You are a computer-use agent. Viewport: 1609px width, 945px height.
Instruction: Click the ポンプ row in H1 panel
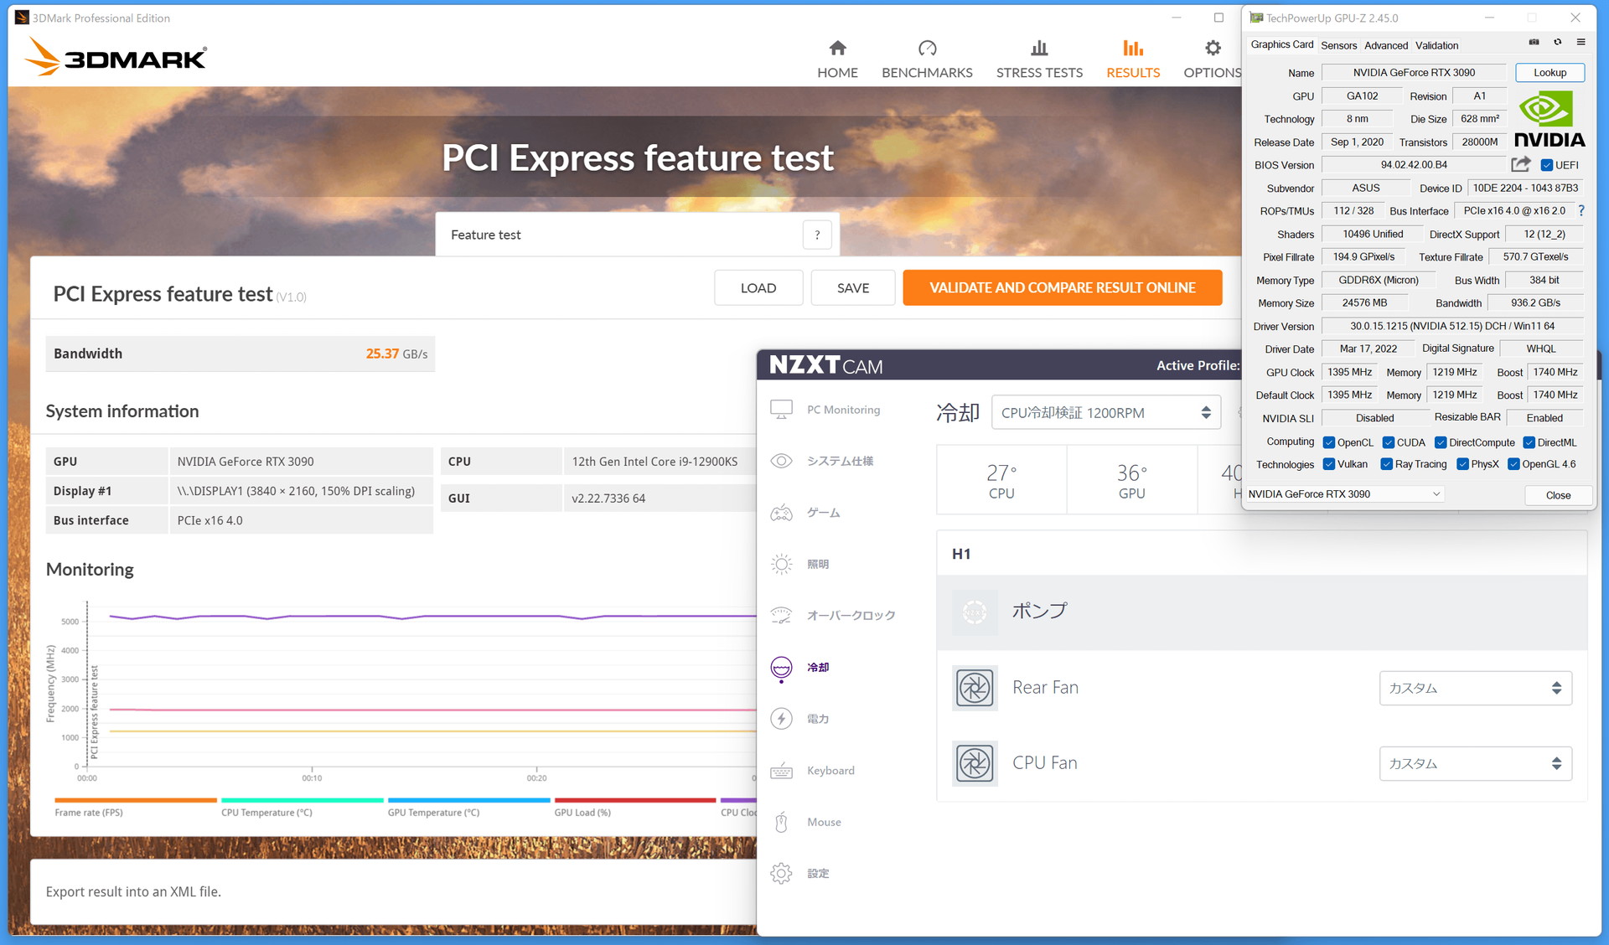[1261, 612]
